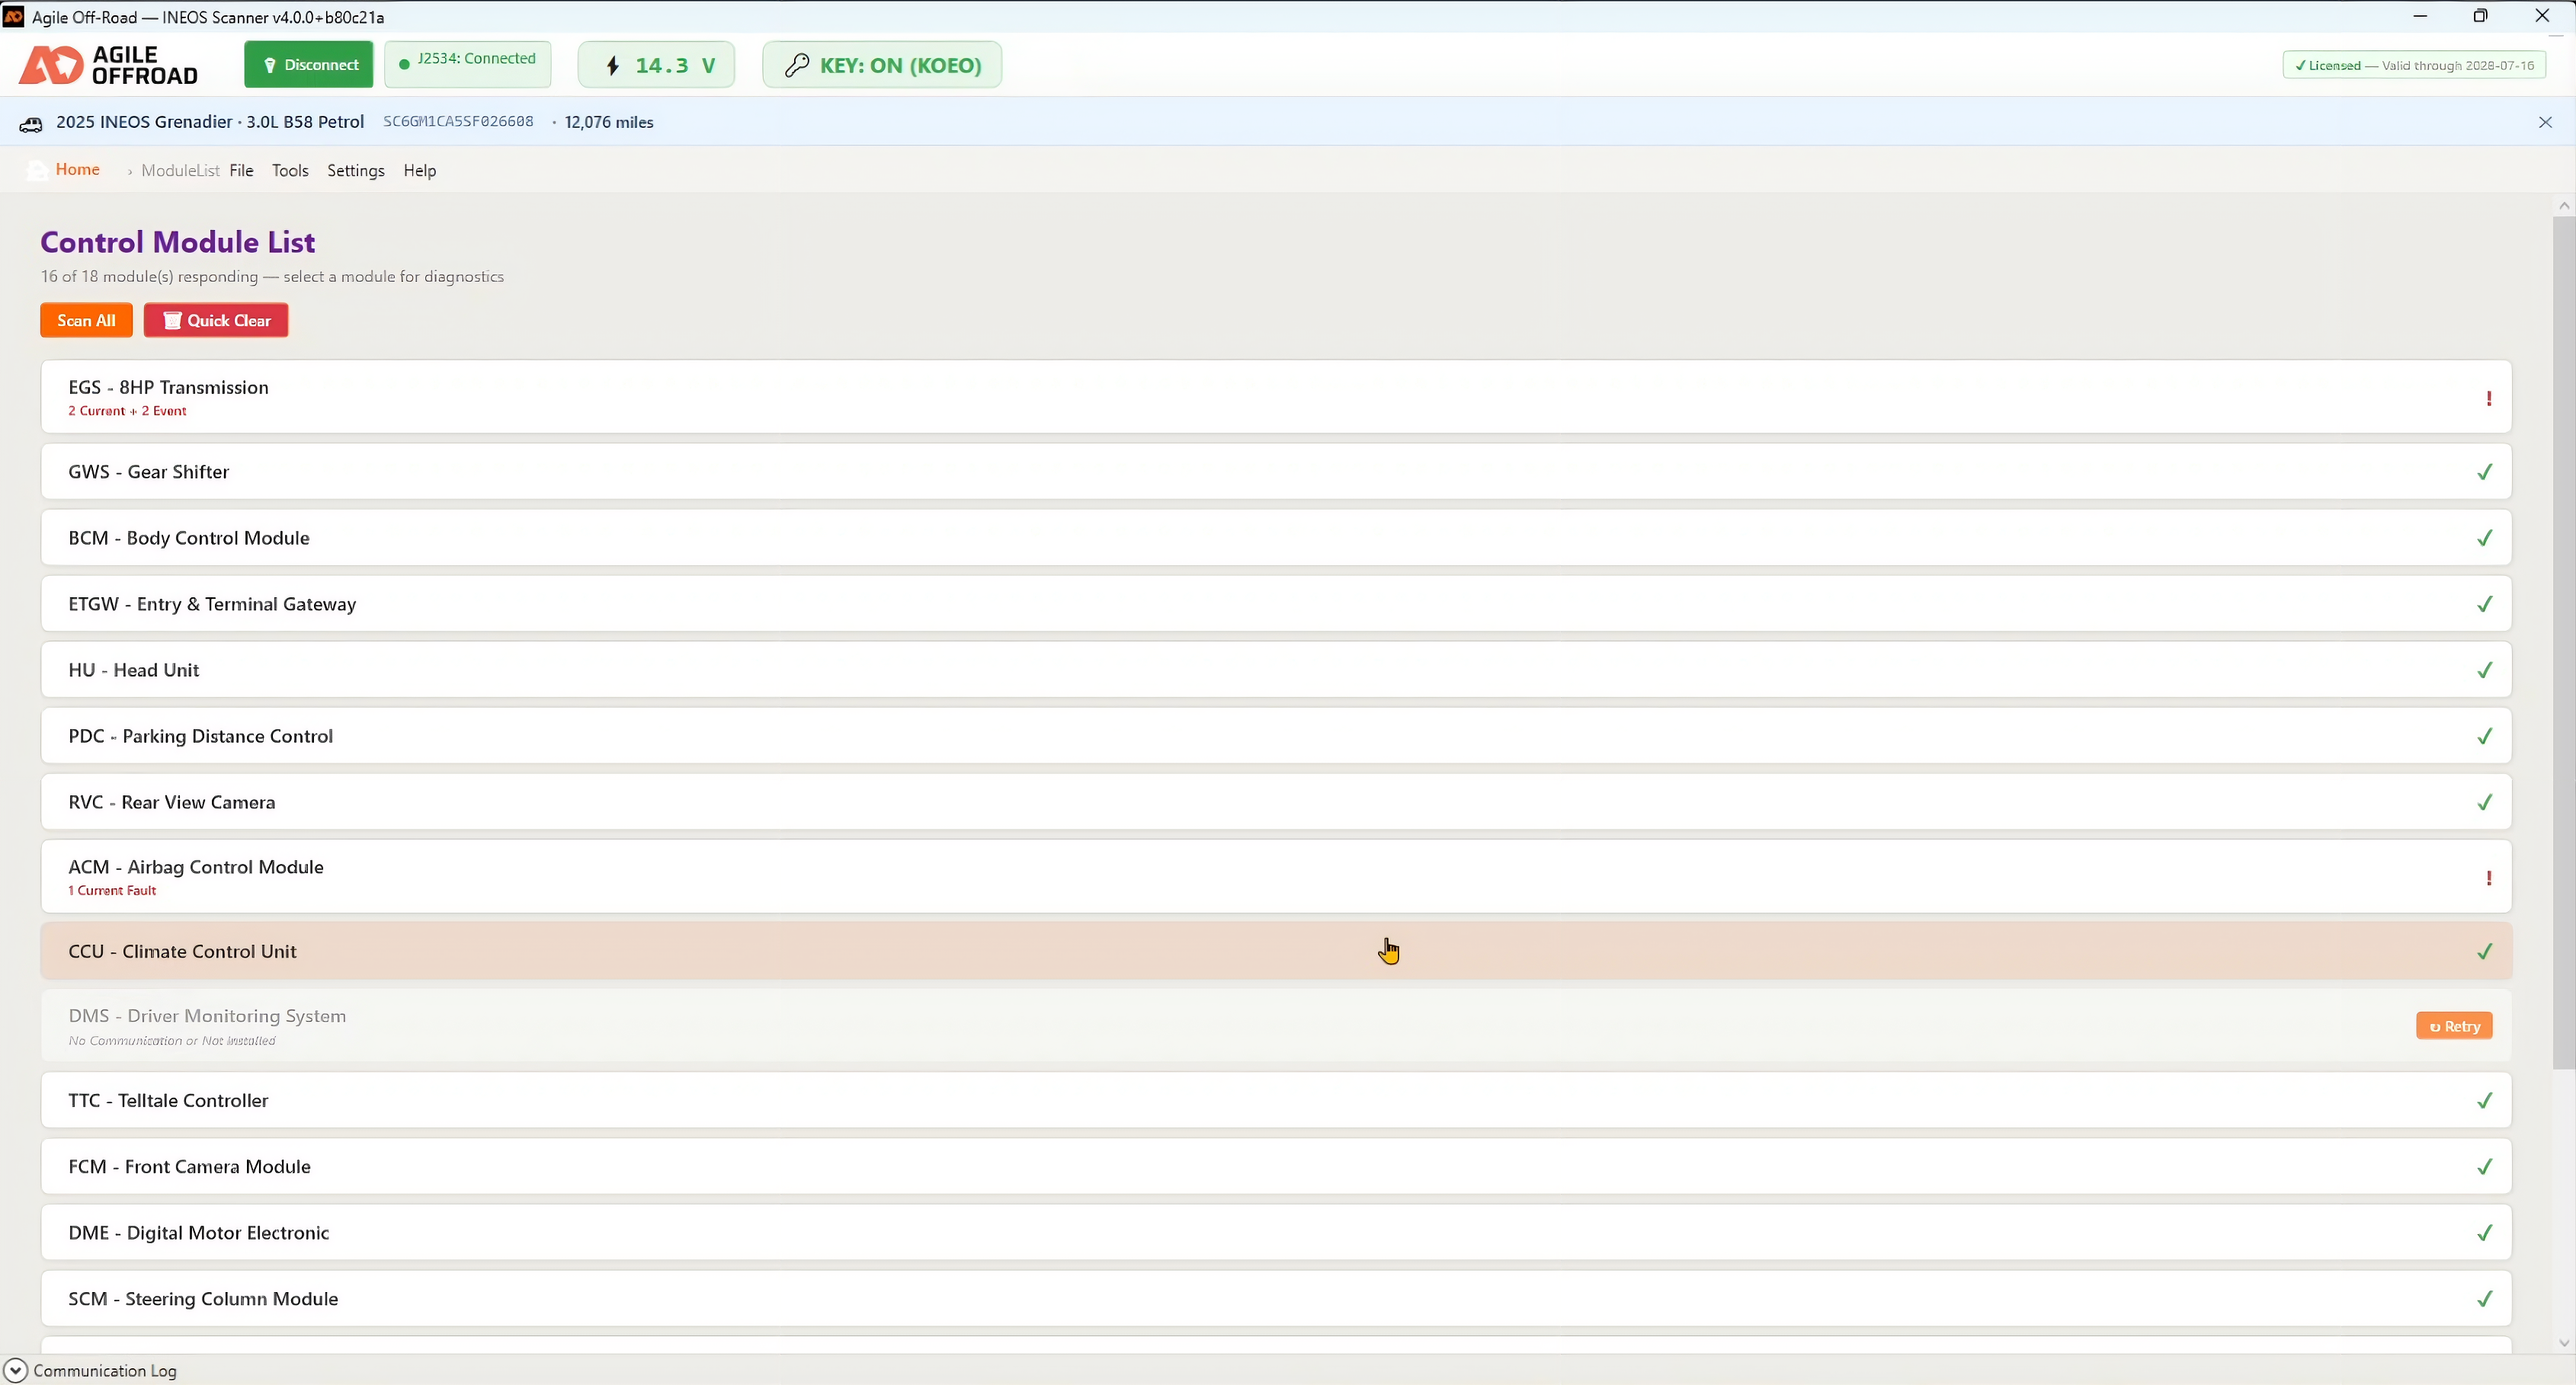Click the '2 Current + 2 Event' fault text

coord(127,411)
